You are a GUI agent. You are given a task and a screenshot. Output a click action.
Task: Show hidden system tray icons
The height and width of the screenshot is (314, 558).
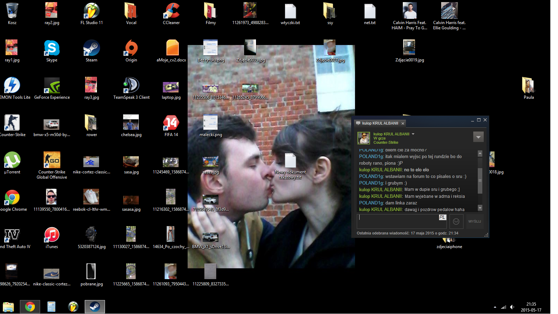pos(495,307)
